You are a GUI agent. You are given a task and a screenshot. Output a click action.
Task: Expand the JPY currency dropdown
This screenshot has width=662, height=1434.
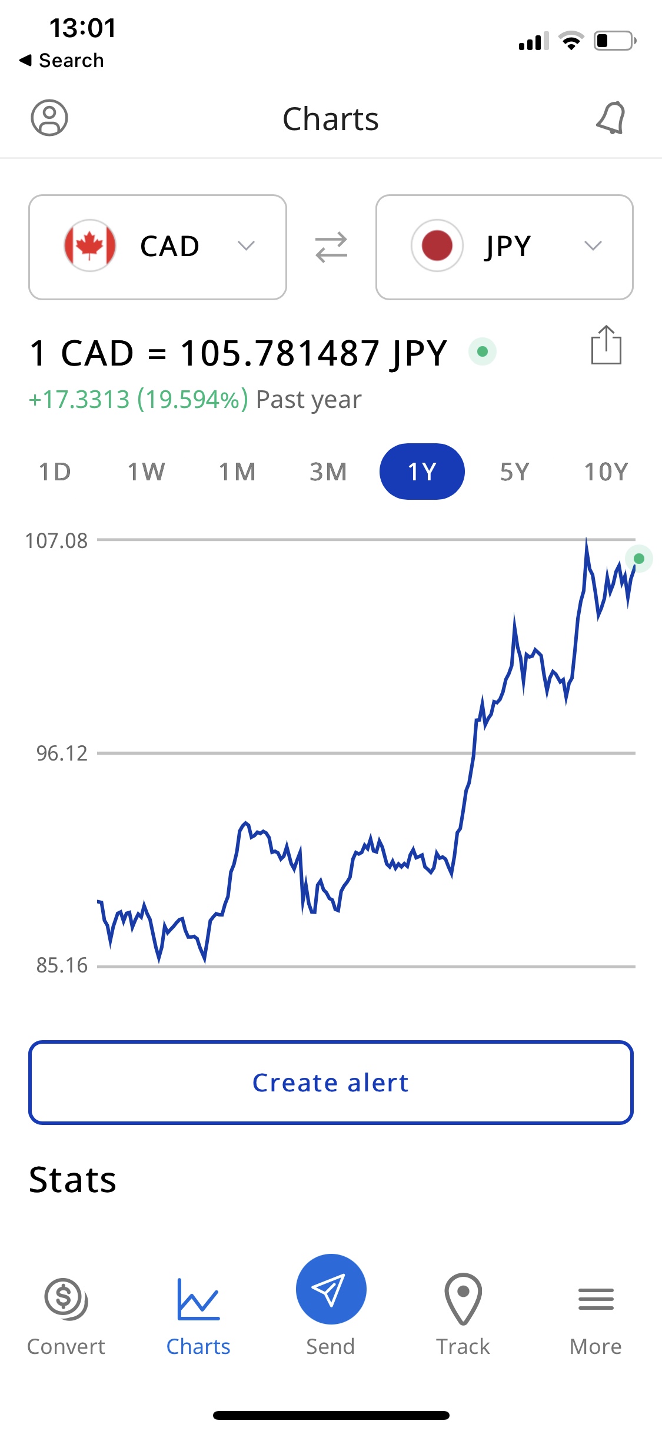(504, 247)
